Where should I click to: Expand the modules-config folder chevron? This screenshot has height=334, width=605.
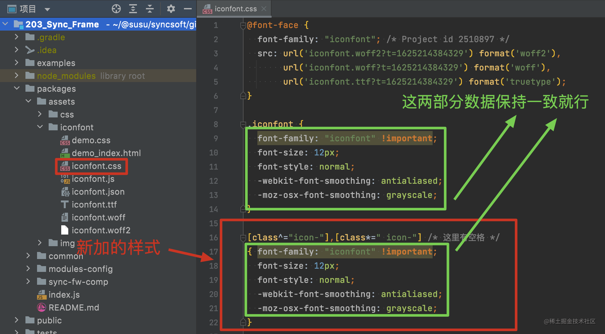tap(28, 269)
